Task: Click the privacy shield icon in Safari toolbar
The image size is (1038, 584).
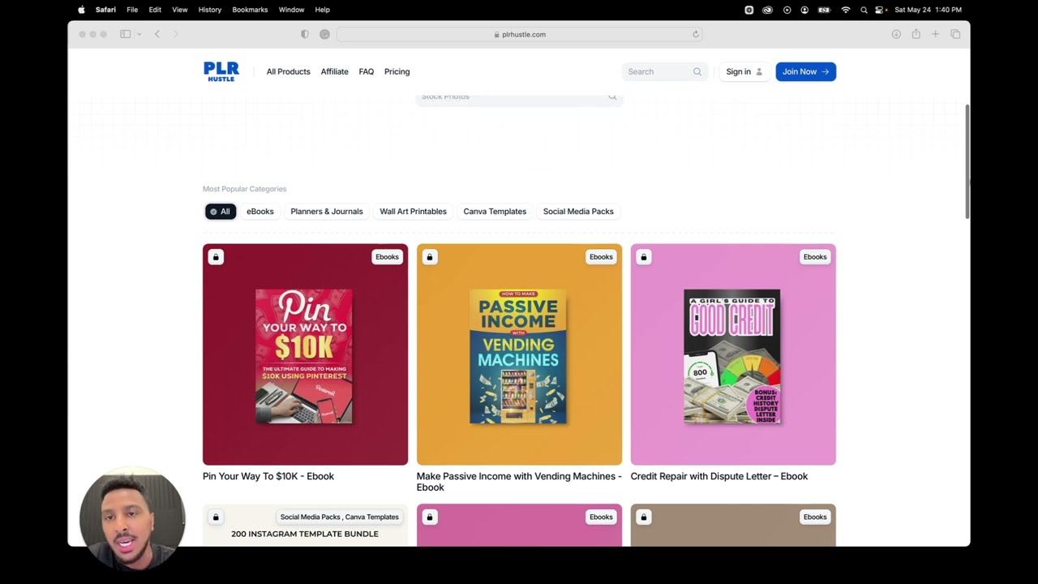Action: coord(305,34)
